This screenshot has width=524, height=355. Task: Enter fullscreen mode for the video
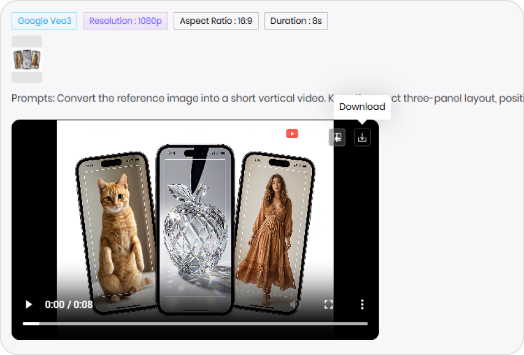coord(329,305)
